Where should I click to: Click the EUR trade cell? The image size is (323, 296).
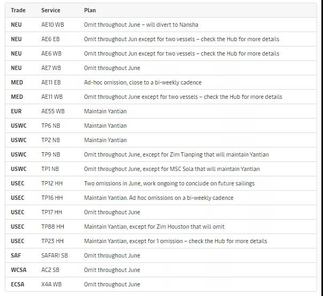(17, 111)
